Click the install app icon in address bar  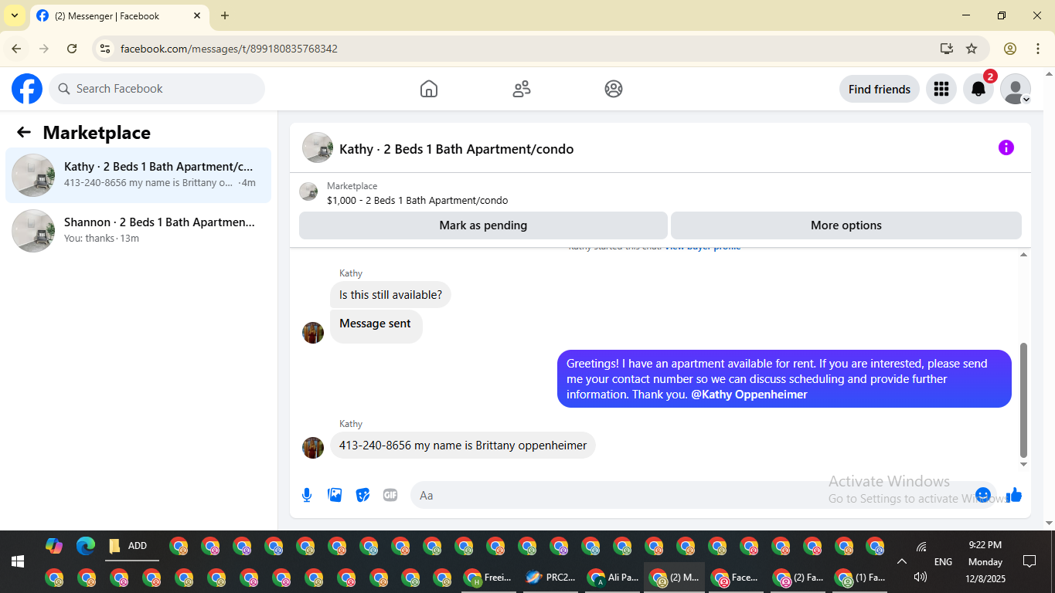point(947,49)
